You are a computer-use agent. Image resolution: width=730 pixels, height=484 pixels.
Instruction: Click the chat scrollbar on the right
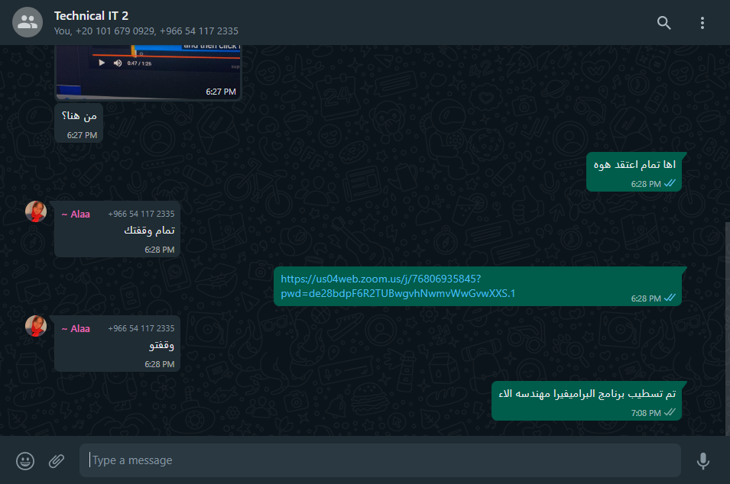coord(727,329)
